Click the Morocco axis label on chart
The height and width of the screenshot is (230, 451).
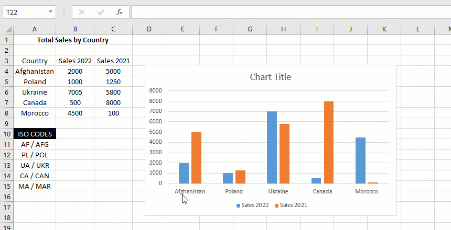[x=367, y=191]
